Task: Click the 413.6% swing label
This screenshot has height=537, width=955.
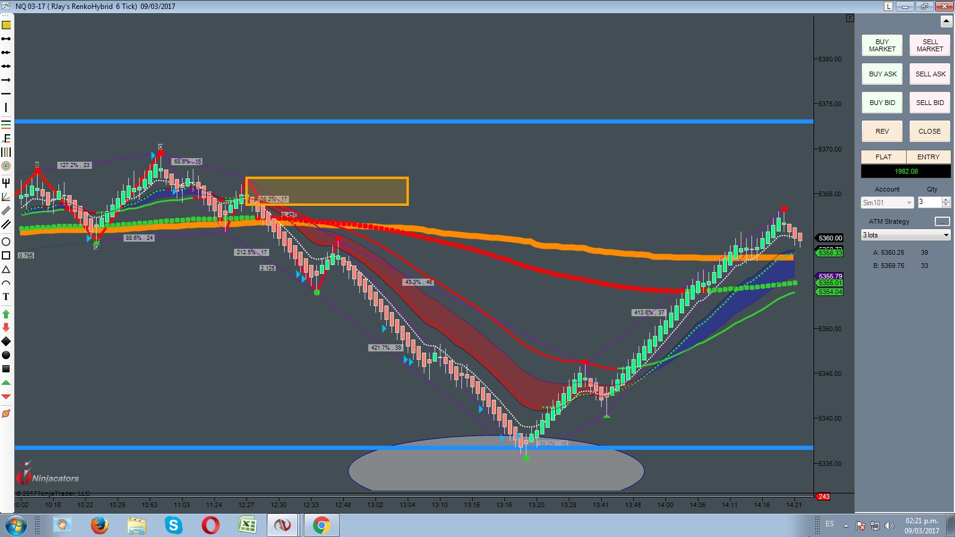Action: point(649,313)
